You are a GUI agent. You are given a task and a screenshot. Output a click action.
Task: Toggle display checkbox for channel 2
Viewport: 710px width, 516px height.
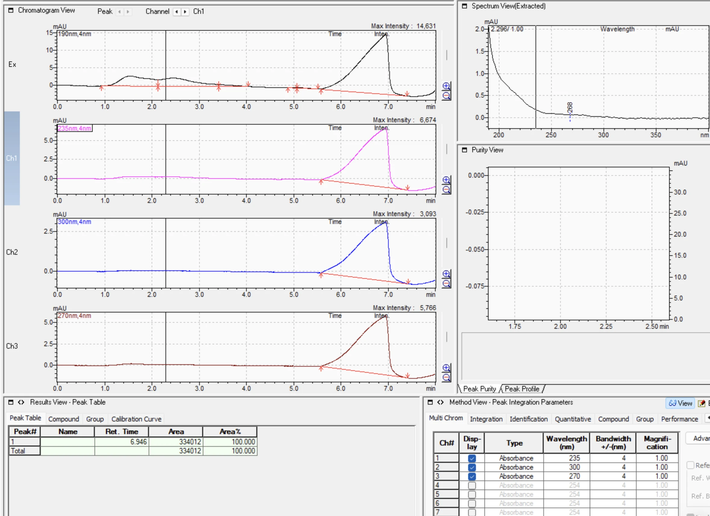click(472, 468)
